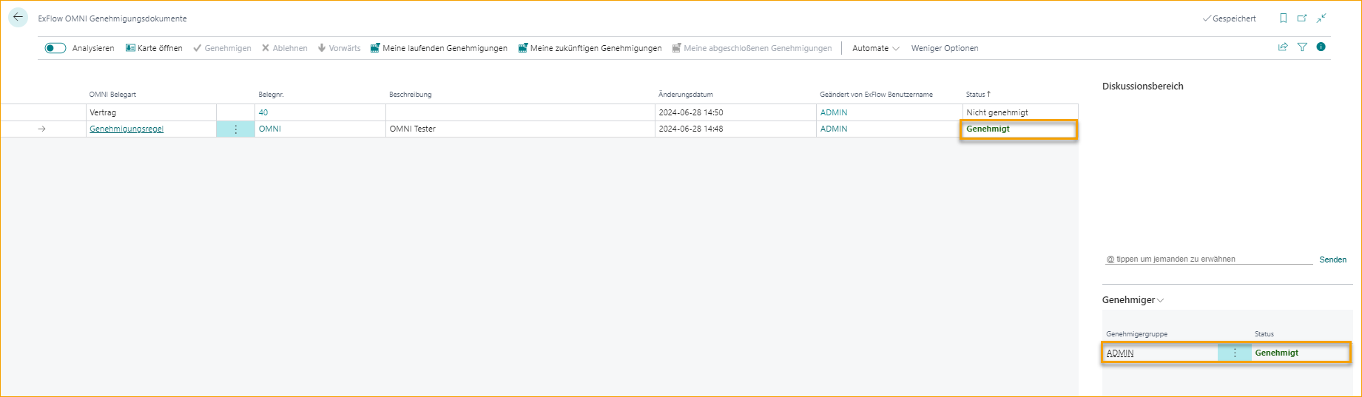Open Belegnr. OMNI link
The width and height of the screenshot is (1362, 397).
point(270,129)
